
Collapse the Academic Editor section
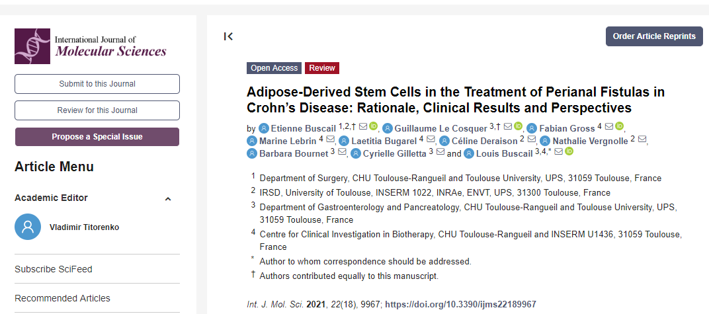[168, 198]
